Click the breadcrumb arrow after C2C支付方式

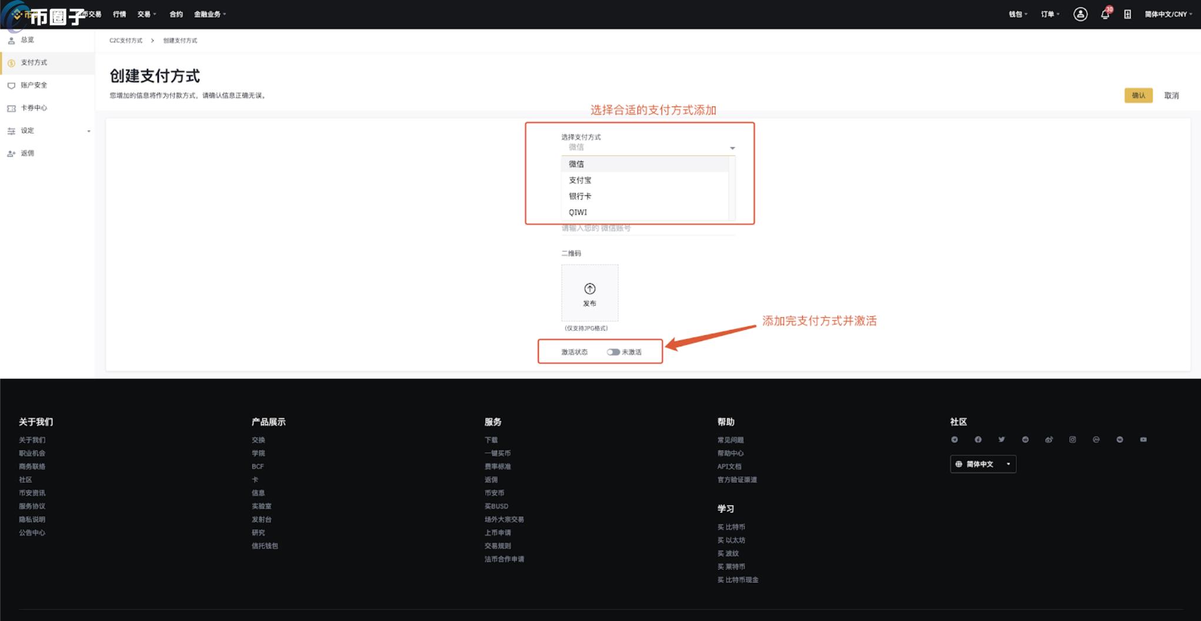pyautogui.click(x=152, y=41)
